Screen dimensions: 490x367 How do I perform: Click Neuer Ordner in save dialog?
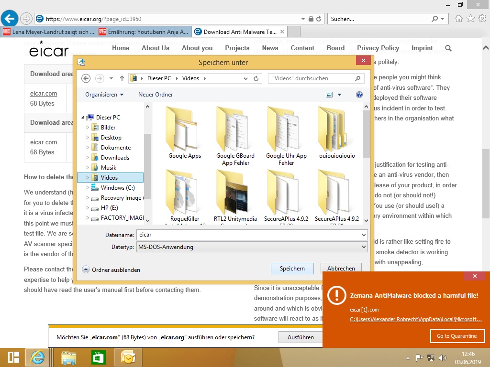click(x=156, y=95)
